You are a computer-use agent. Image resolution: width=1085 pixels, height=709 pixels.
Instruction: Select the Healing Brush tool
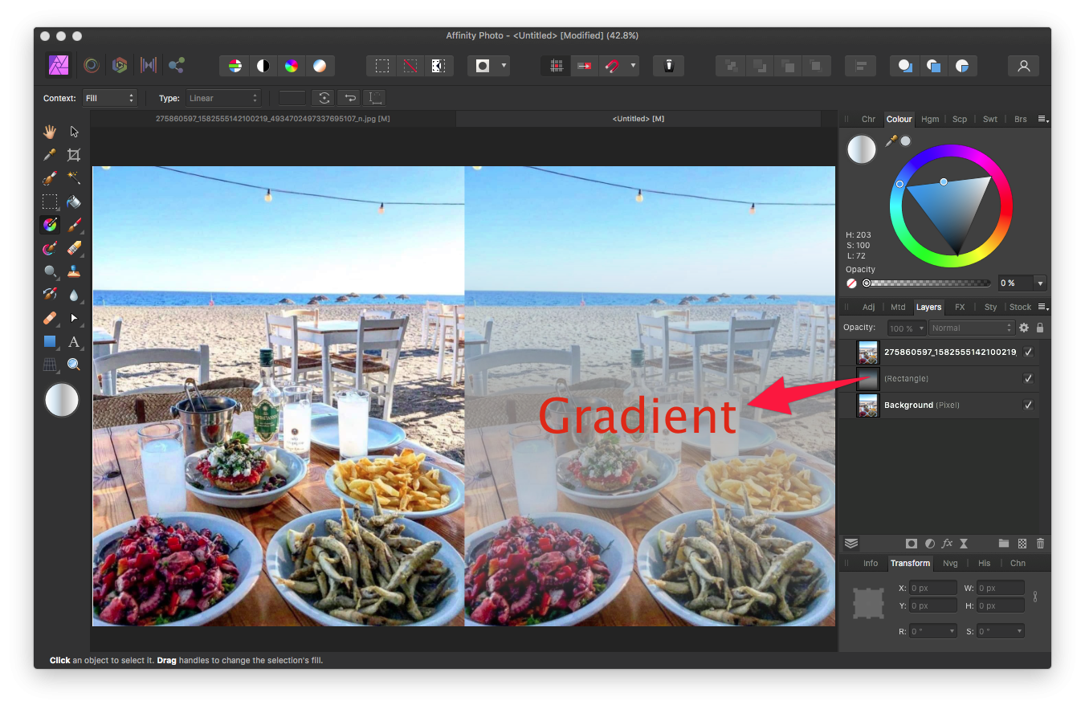pyautogui.click(x=50, y=319)
